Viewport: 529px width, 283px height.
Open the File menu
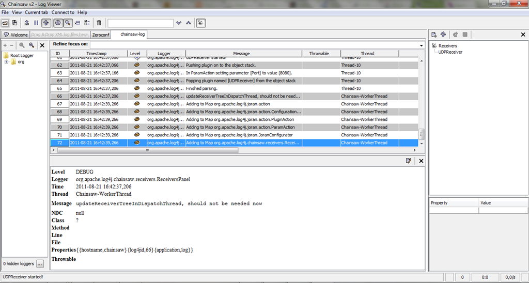pos(5,12)
